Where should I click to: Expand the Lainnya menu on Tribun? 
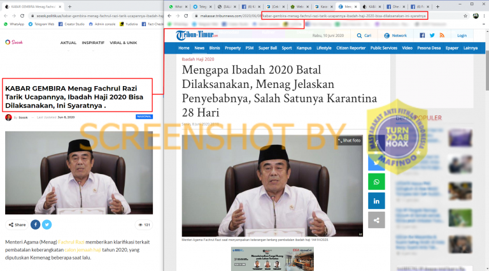tap(471, 48)
